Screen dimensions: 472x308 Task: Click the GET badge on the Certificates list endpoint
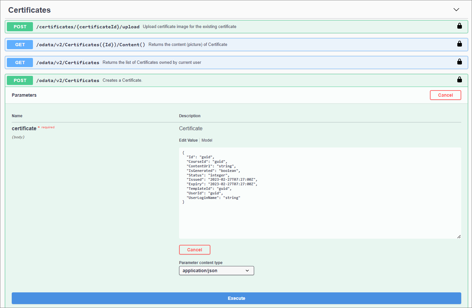coord(20,62)
